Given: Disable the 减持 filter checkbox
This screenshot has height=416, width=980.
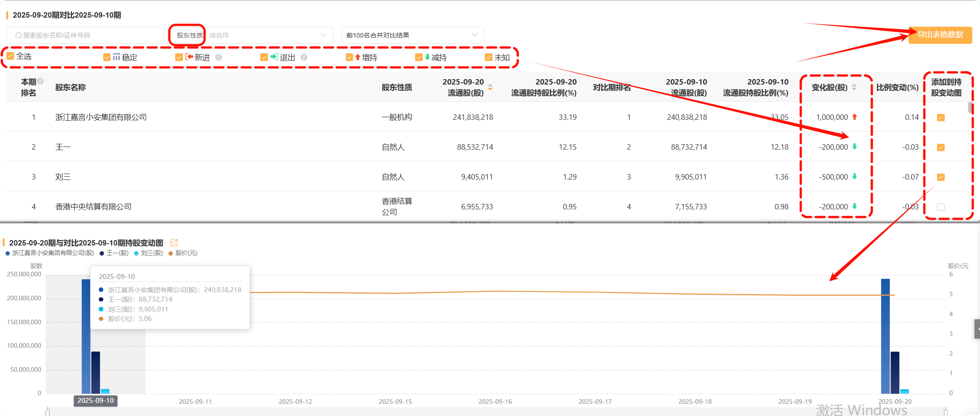Looking at the screenshot, I should tap(419, 57).
